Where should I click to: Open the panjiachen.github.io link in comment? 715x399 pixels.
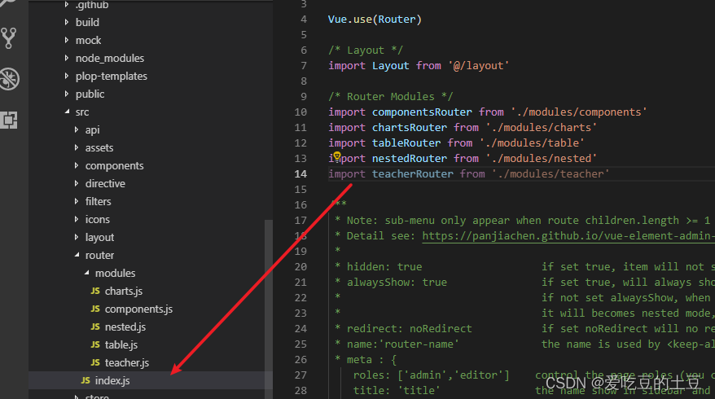pyautogui.click(x=568, y=236)
